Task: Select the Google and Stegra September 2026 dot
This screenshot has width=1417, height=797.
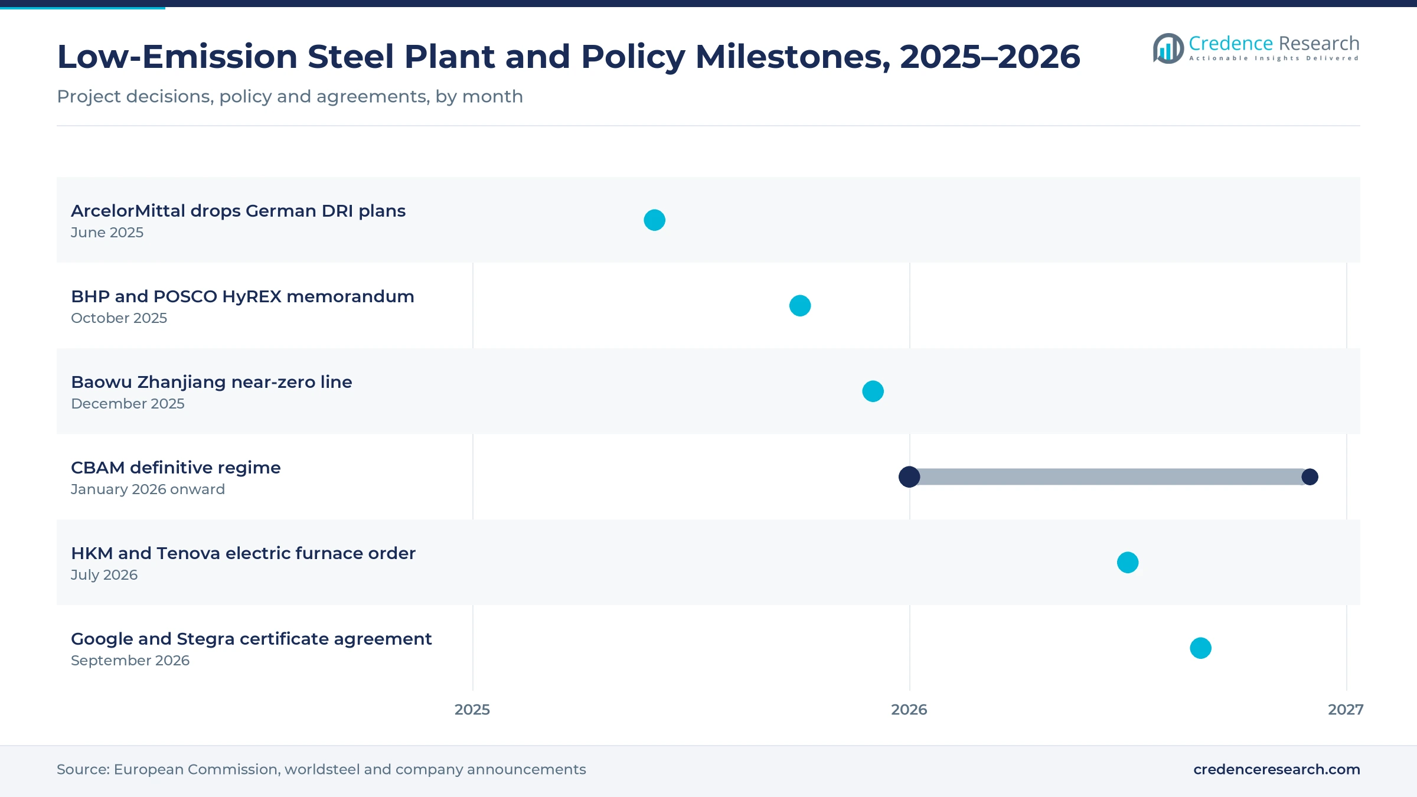Action: 1200,648
